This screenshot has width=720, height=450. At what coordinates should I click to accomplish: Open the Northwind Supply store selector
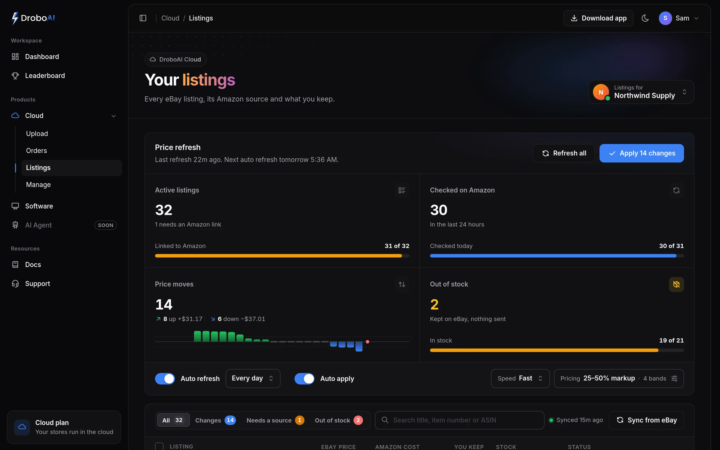point(641,92)
